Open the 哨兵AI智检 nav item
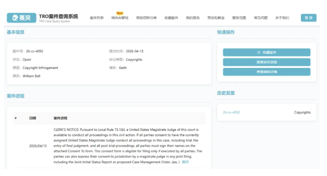 [x=120, y=18]
